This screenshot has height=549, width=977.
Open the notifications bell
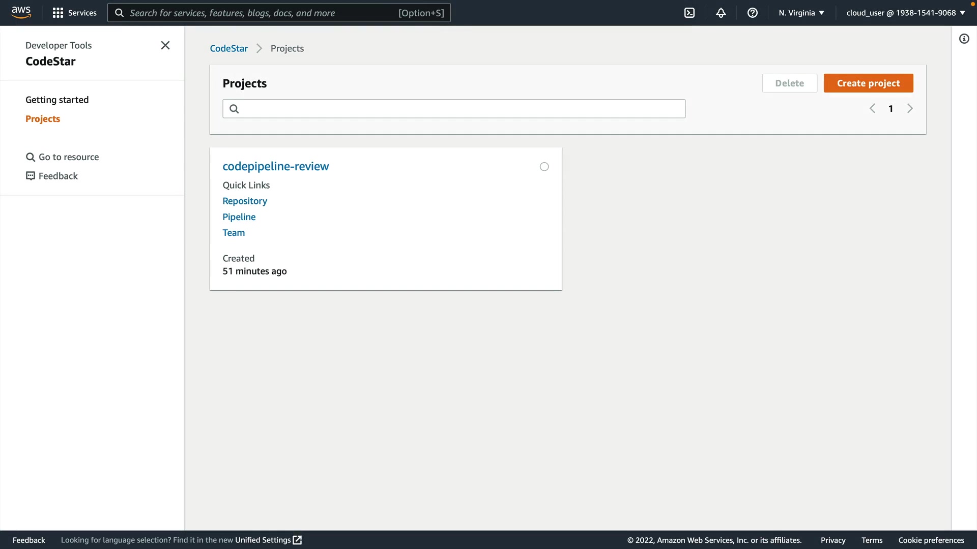721,13
